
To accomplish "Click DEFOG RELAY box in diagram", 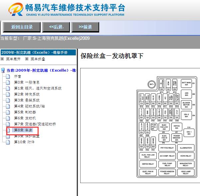I will (x=148, y=164).
